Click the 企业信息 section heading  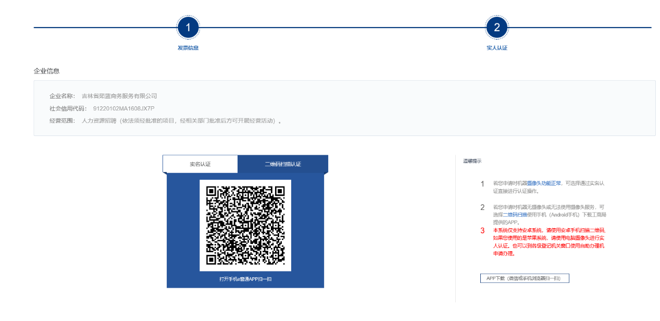pos(46,71)
